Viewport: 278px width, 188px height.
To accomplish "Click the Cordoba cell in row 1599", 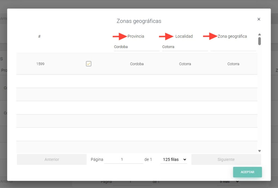I will tap(137, 64).
